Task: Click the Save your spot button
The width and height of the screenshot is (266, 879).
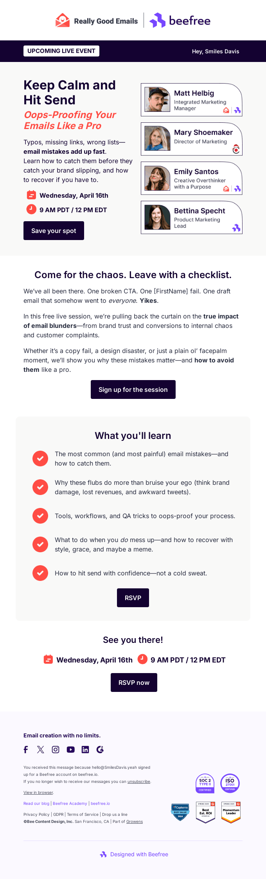Action: [54, 231]
